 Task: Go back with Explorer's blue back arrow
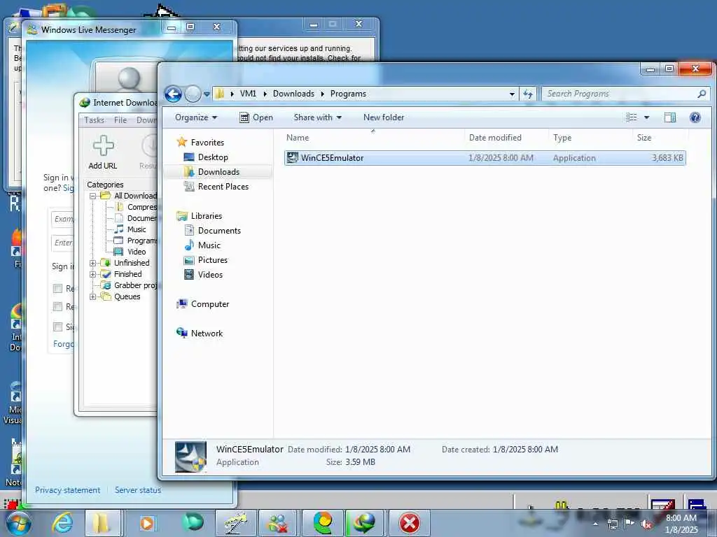coord(173,94)
